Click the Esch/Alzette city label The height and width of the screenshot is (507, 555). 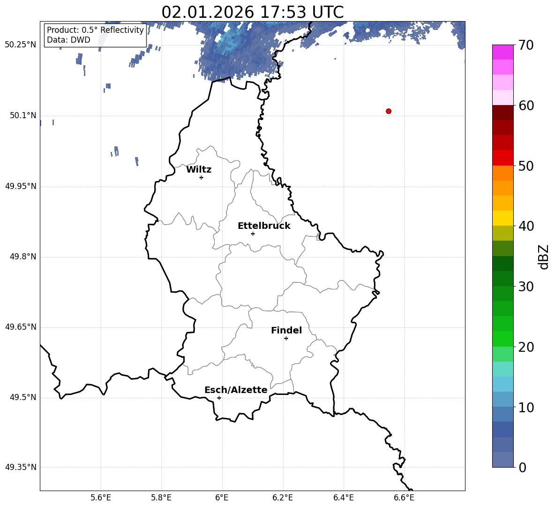[x=236, y=390]
